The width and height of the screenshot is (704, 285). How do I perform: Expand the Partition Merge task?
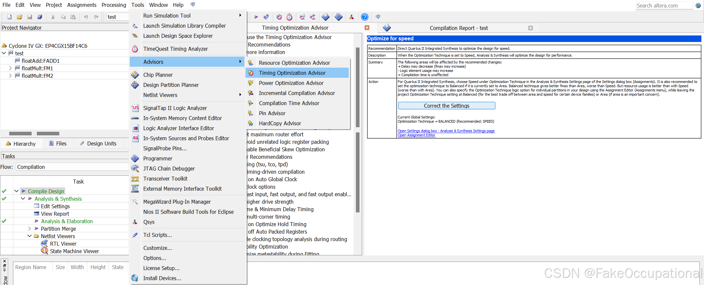pos(29,228)
